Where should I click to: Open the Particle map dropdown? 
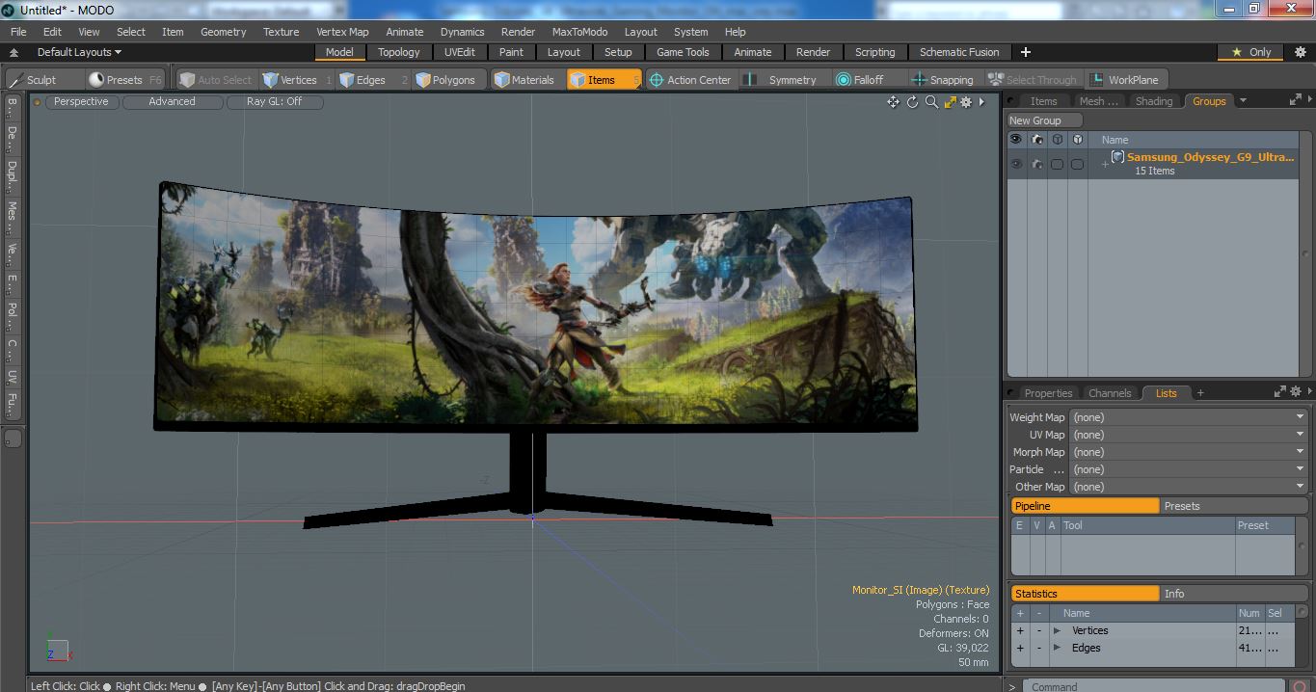point(1188,469)
